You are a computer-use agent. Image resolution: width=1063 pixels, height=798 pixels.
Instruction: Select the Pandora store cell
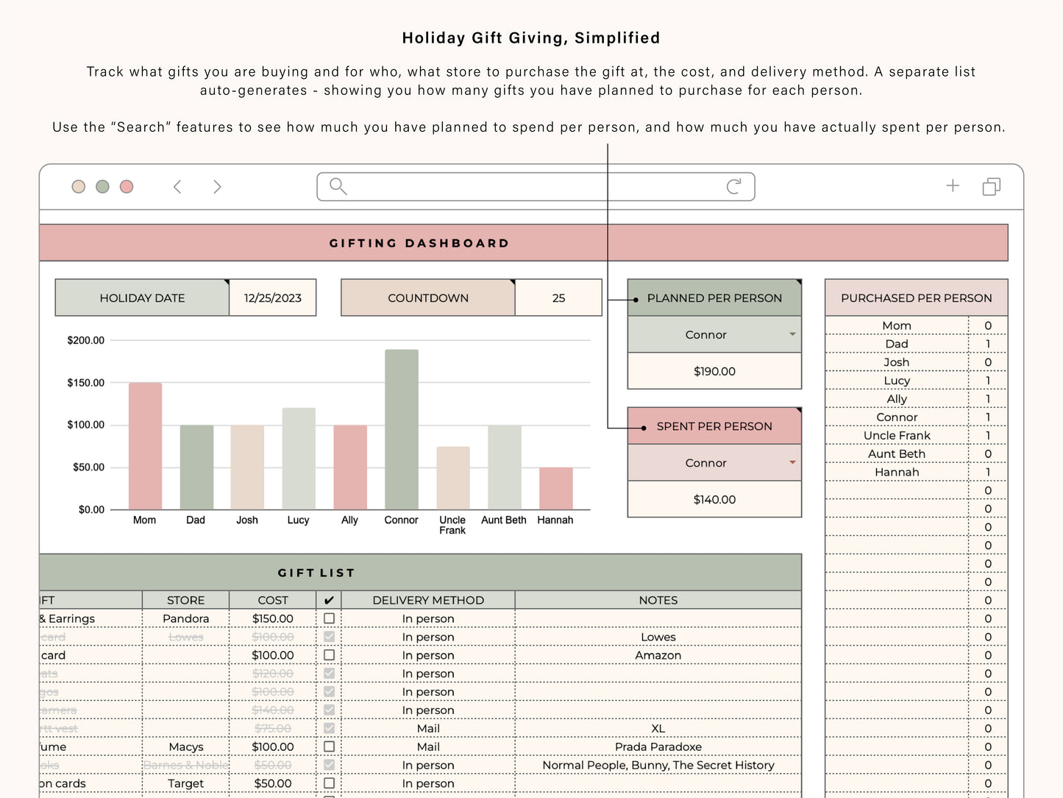(185, 618)
